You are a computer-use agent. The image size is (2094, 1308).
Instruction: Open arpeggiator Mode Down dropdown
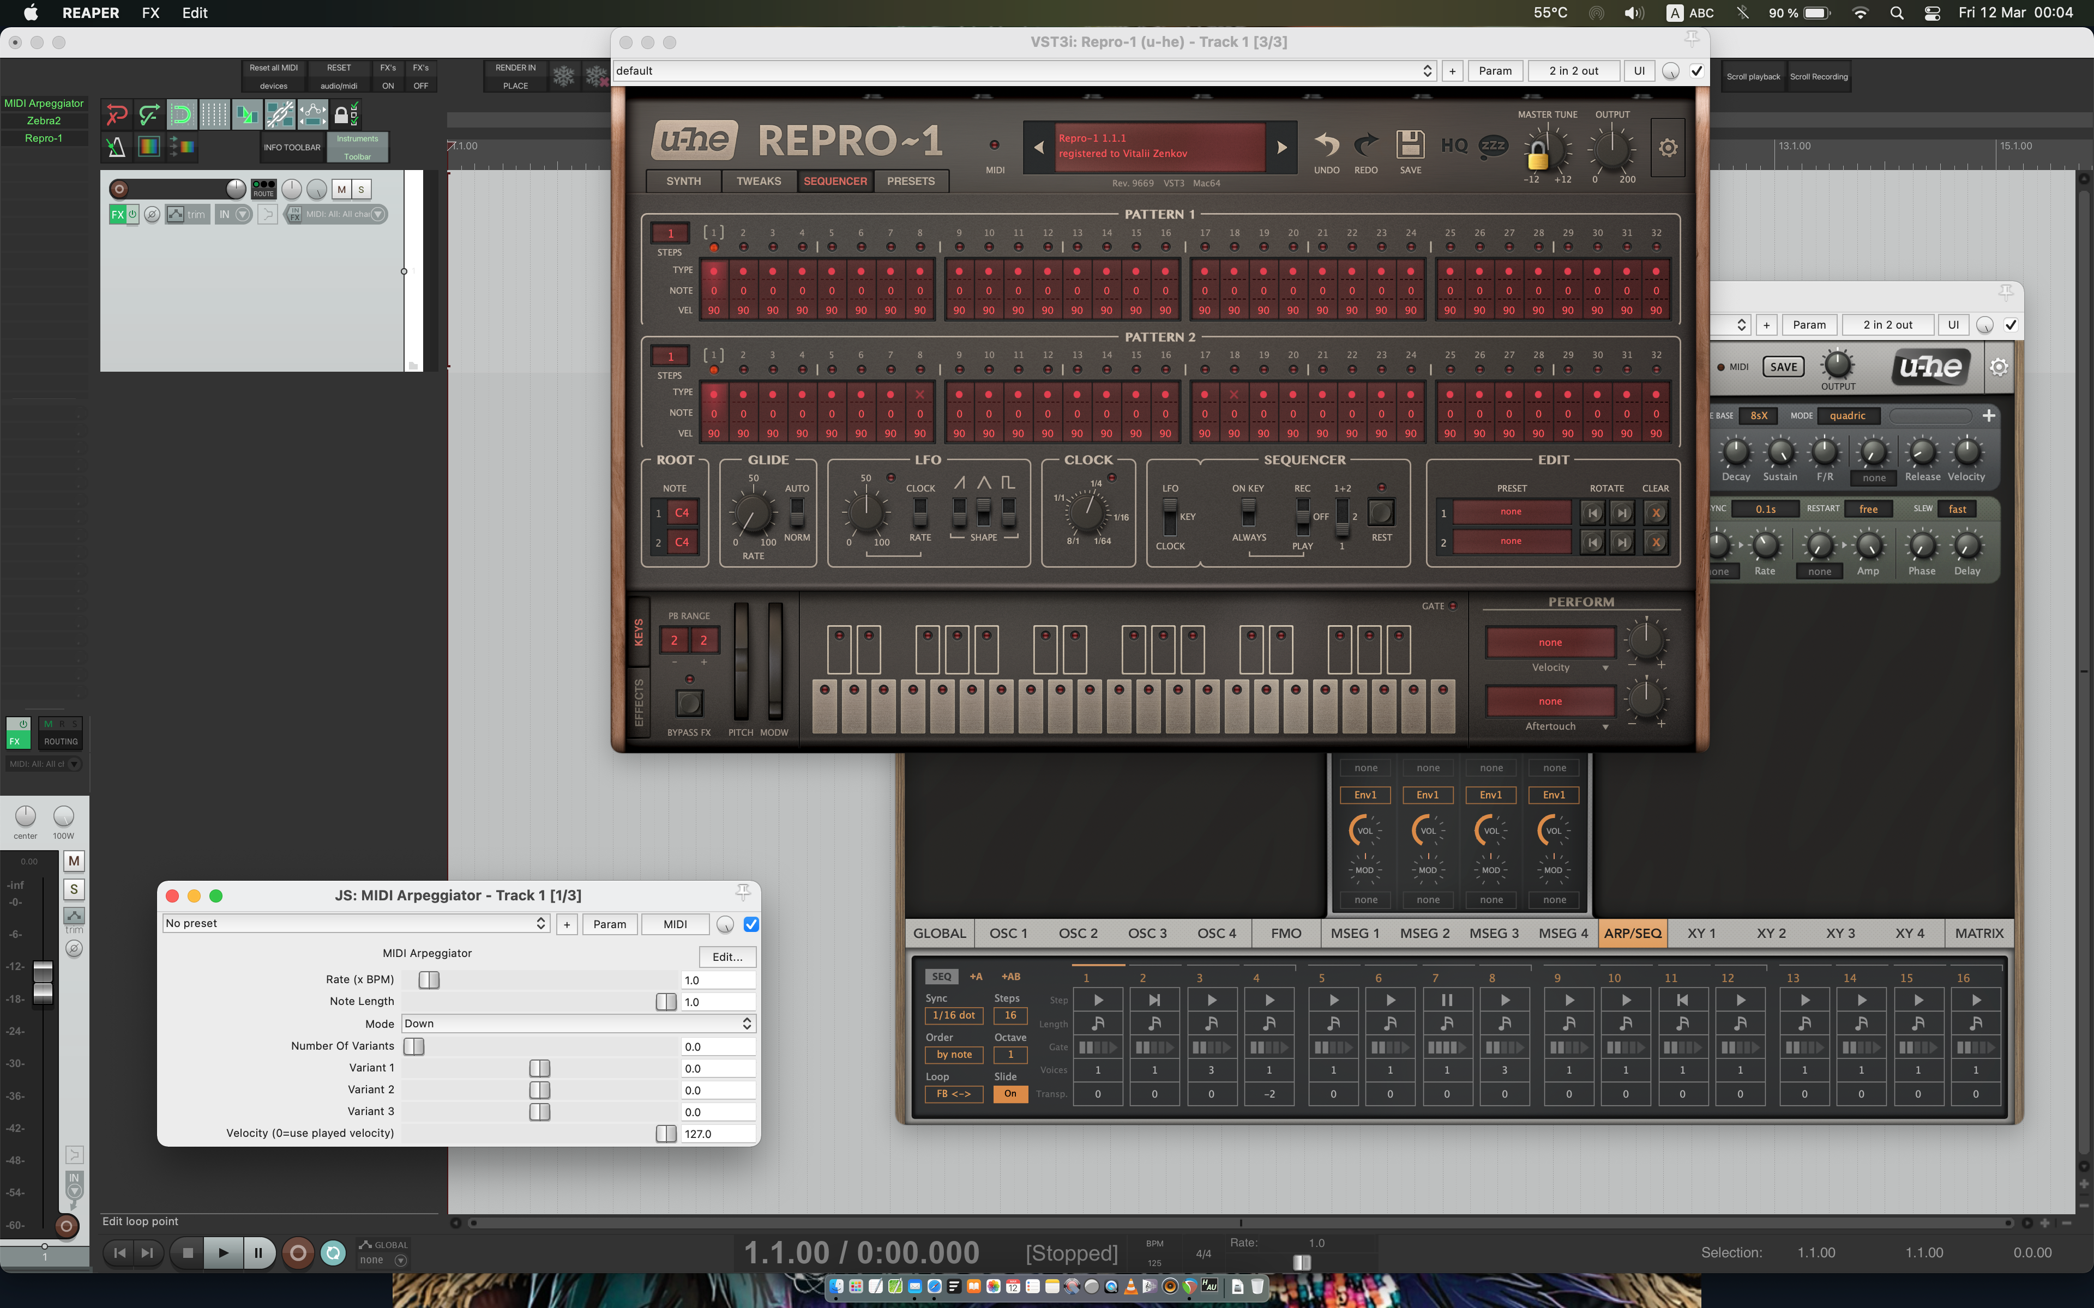(578, 1024)
